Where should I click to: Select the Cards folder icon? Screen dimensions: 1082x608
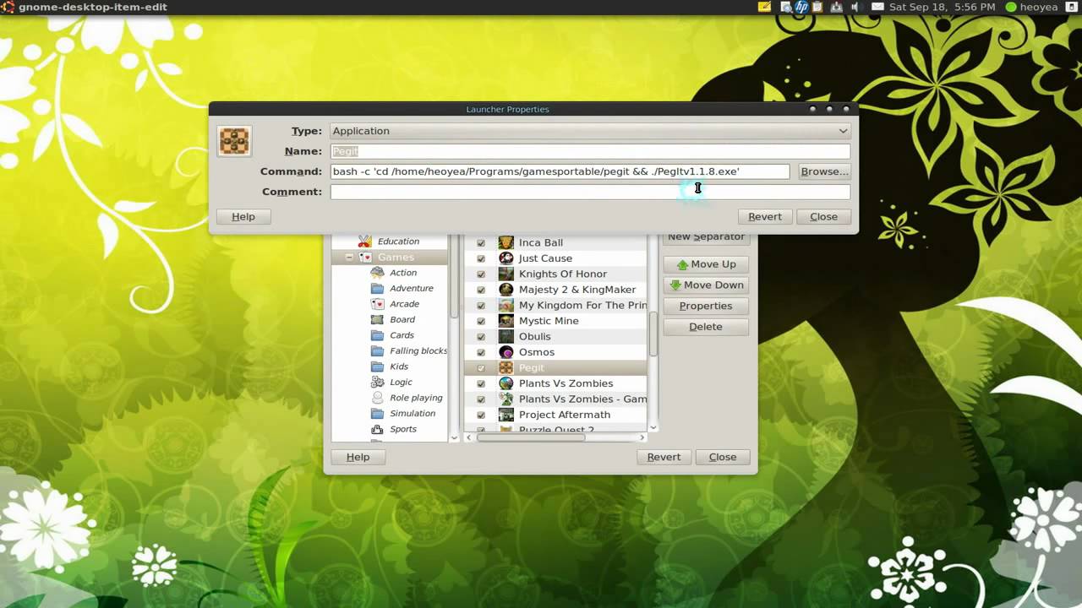click(x=377, y=335)
